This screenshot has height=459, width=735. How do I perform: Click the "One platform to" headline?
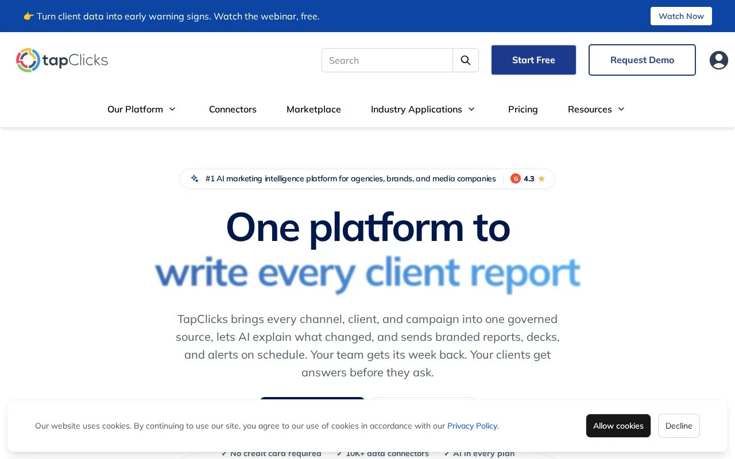tap(367, 227)
